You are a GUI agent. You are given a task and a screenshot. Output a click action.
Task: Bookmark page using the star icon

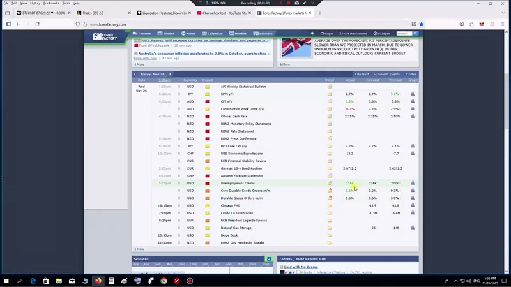421,24
